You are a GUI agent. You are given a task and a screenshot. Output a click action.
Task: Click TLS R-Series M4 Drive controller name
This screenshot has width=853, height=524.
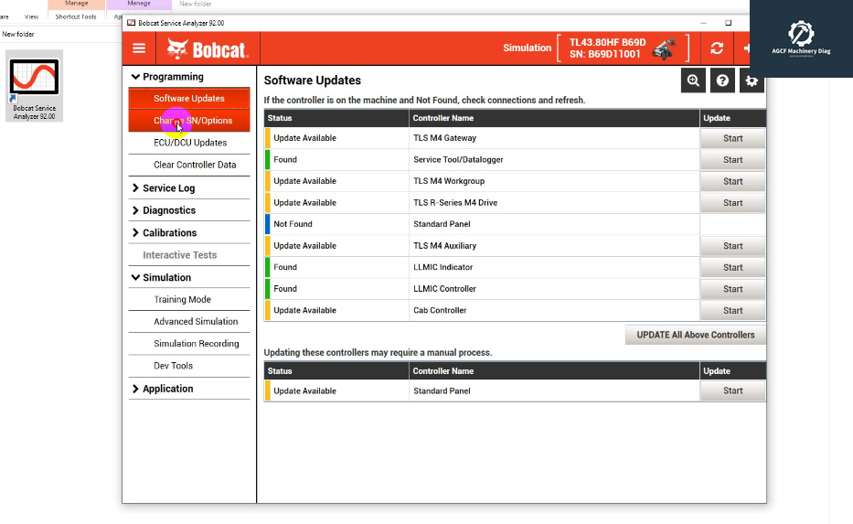pos(455,203)
